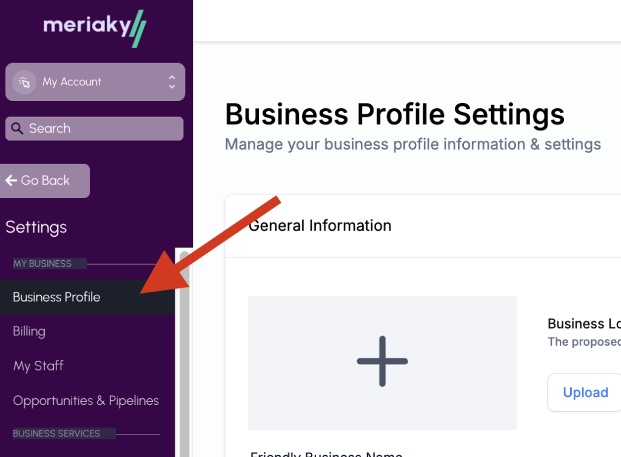Click the Upload button
Image resolution: width=621 pixels, height=457 pixels.
click(585, 392)
